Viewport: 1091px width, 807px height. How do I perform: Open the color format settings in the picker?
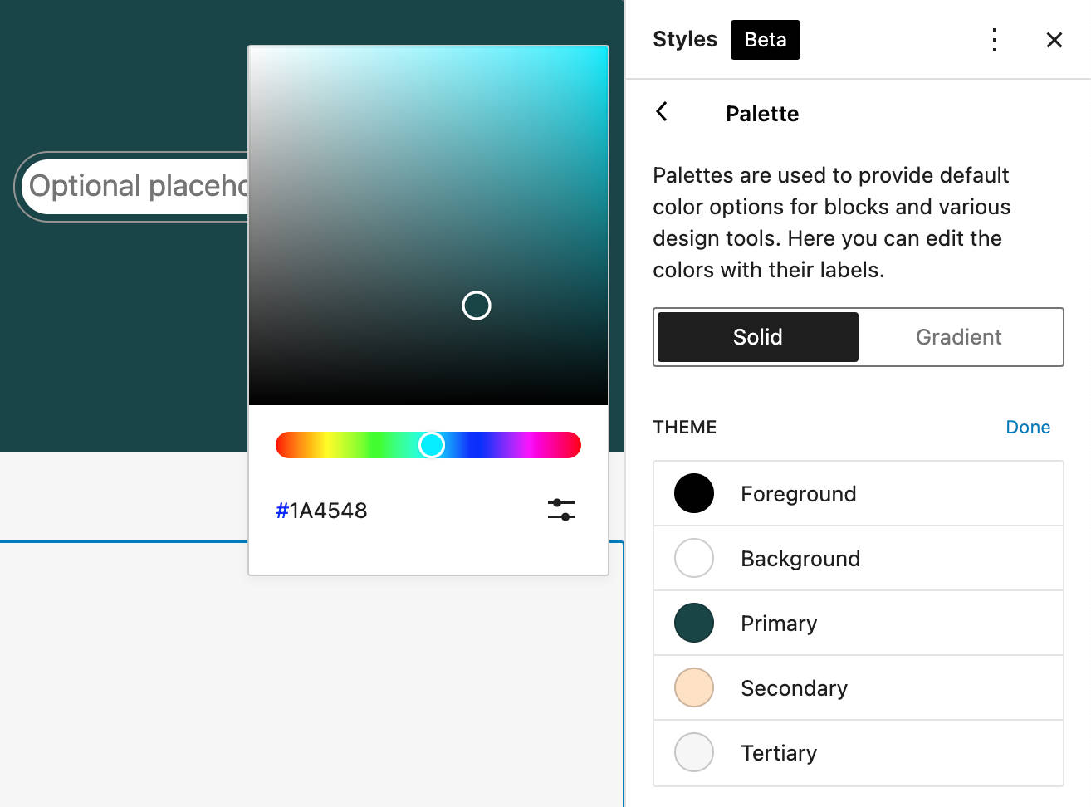tap(561, 510)
